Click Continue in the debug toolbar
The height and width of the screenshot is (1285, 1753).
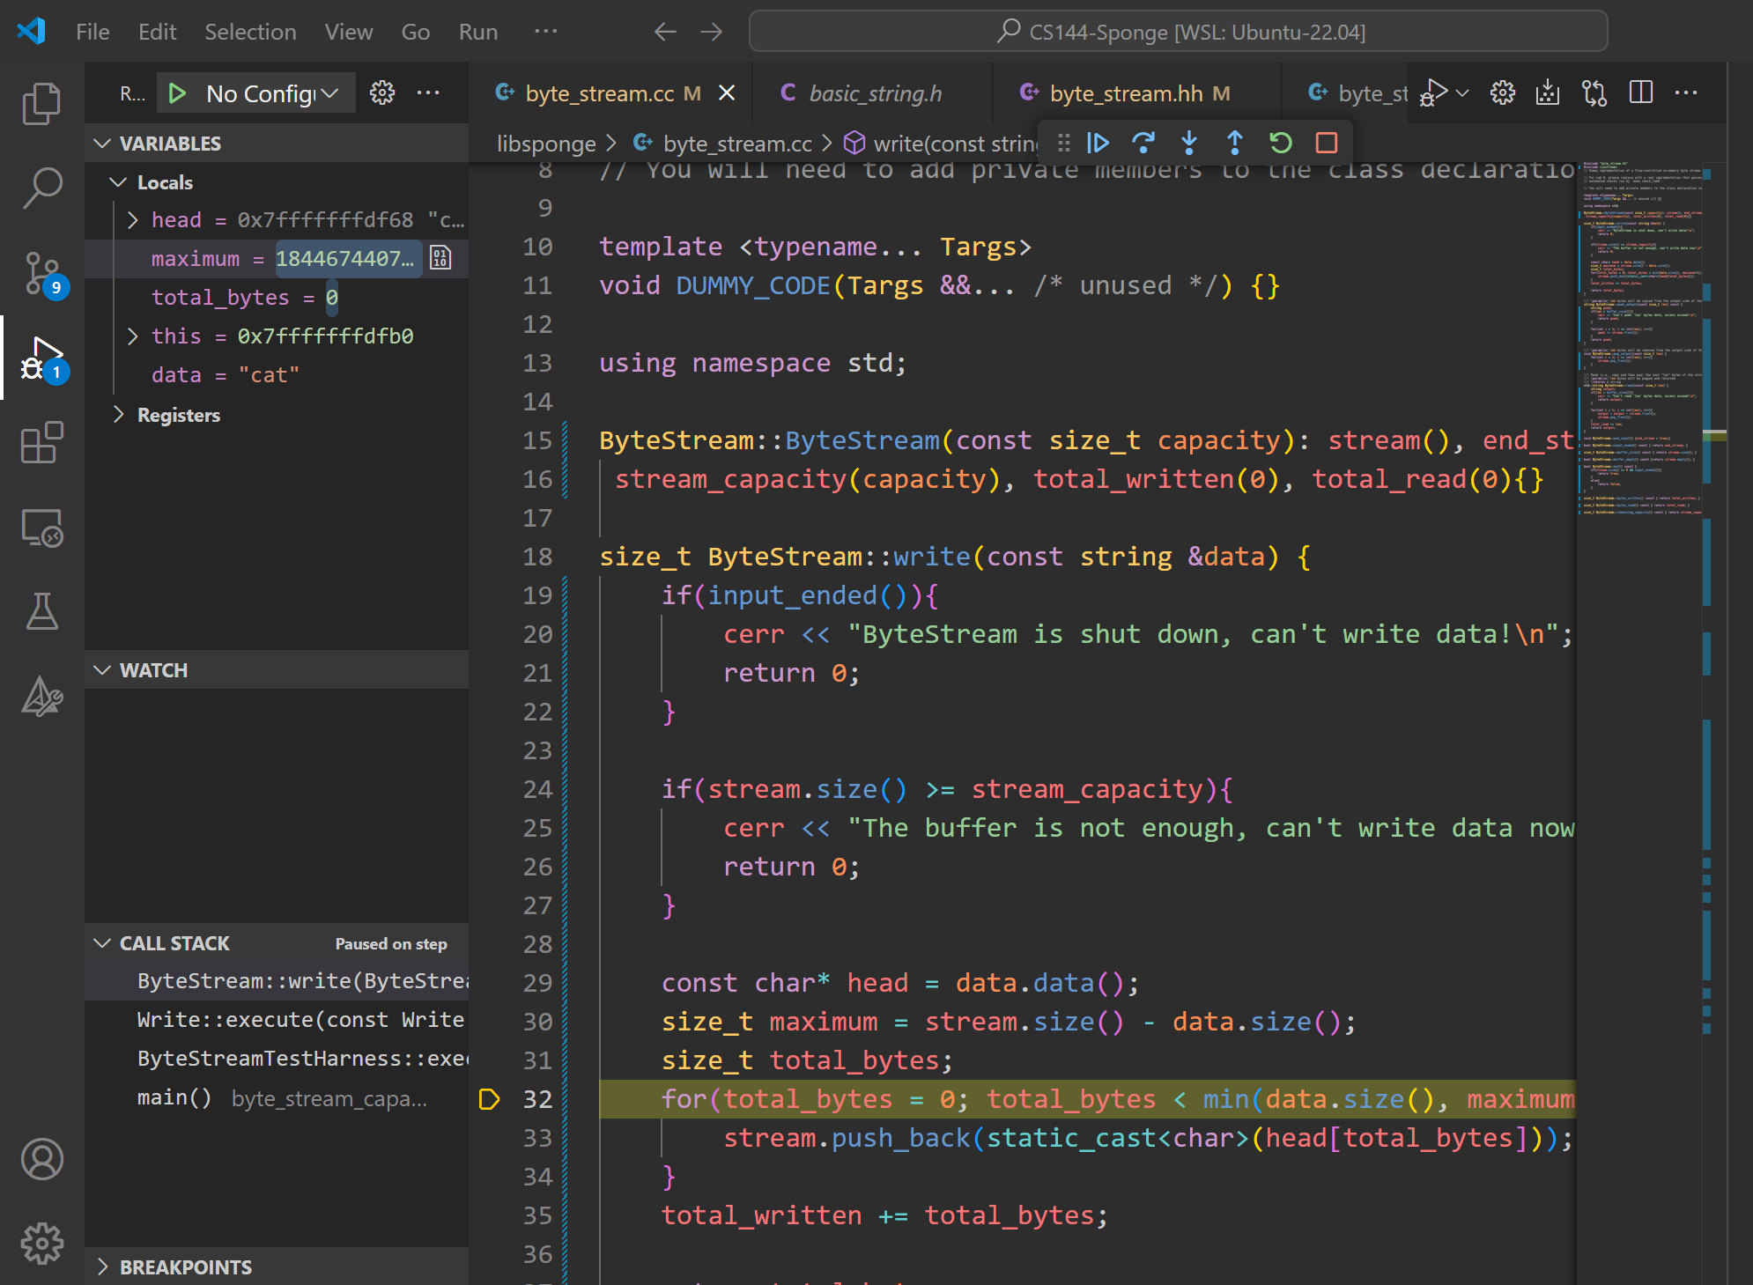pyautogui.click(x=1098, y=143)
